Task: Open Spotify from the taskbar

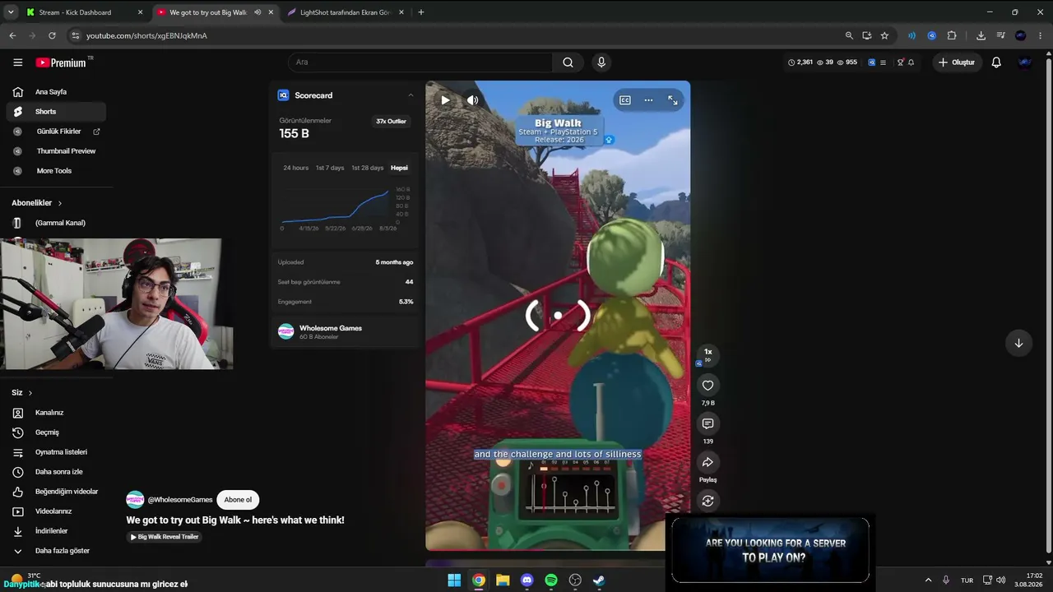Action: pyautogui.click(x=551, y=580)
